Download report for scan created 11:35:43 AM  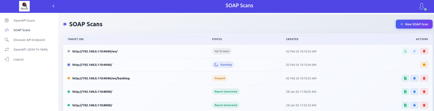(x=405, y=105)
